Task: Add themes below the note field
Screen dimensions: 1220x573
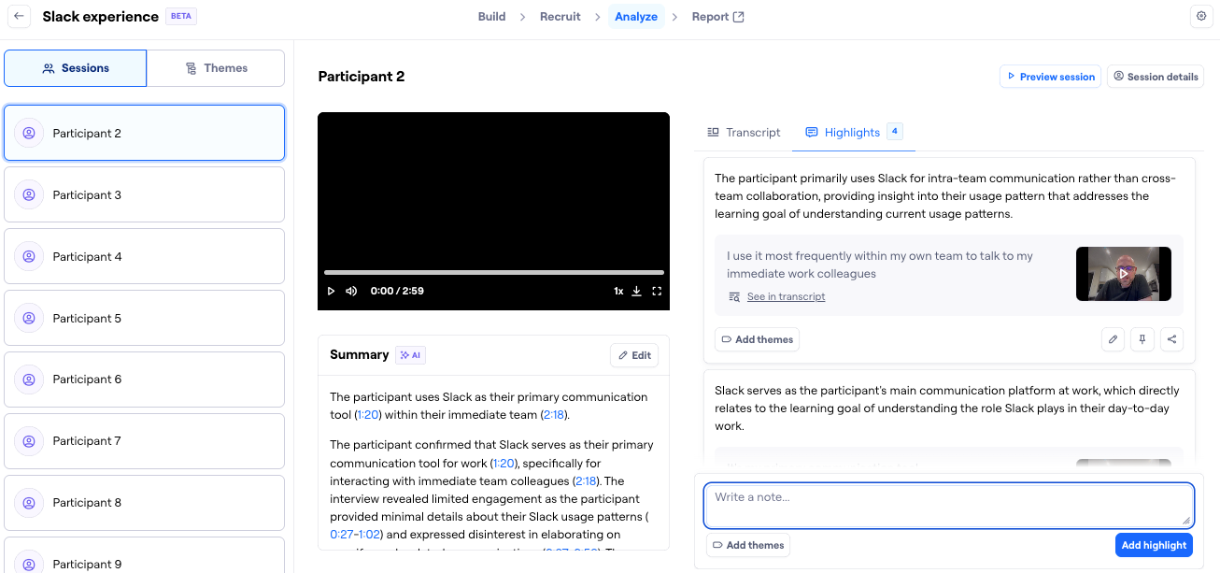Action: [x=748, y=545]
